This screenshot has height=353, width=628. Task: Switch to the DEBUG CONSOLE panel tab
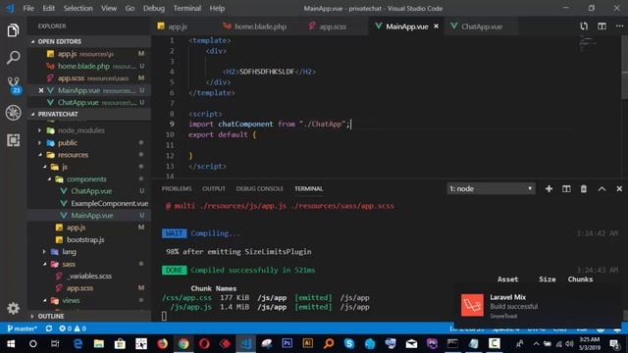click(x=259, y=188)
